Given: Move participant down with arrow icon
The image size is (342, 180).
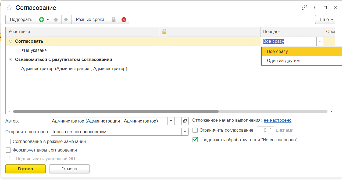Looking at the screenshot, I should (66, 20).
